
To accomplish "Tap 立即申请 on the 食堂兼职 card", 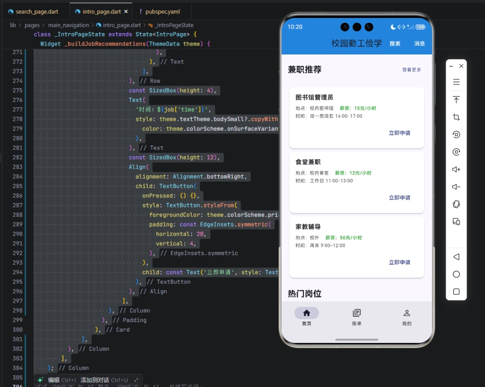I will coord(399,198).
